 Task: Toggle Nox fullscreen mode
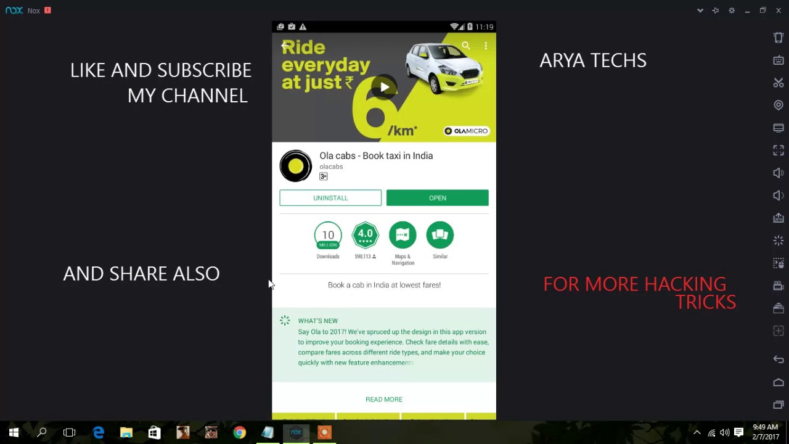(x=779, y=150)
